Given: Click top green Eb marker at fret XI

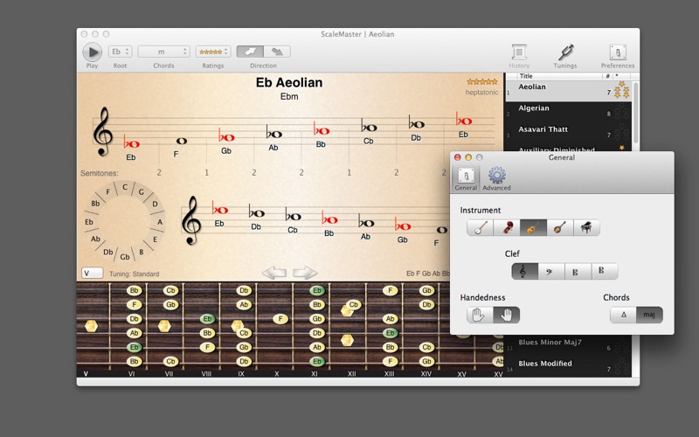Looking at the screenshot, I should pos(317,290).
